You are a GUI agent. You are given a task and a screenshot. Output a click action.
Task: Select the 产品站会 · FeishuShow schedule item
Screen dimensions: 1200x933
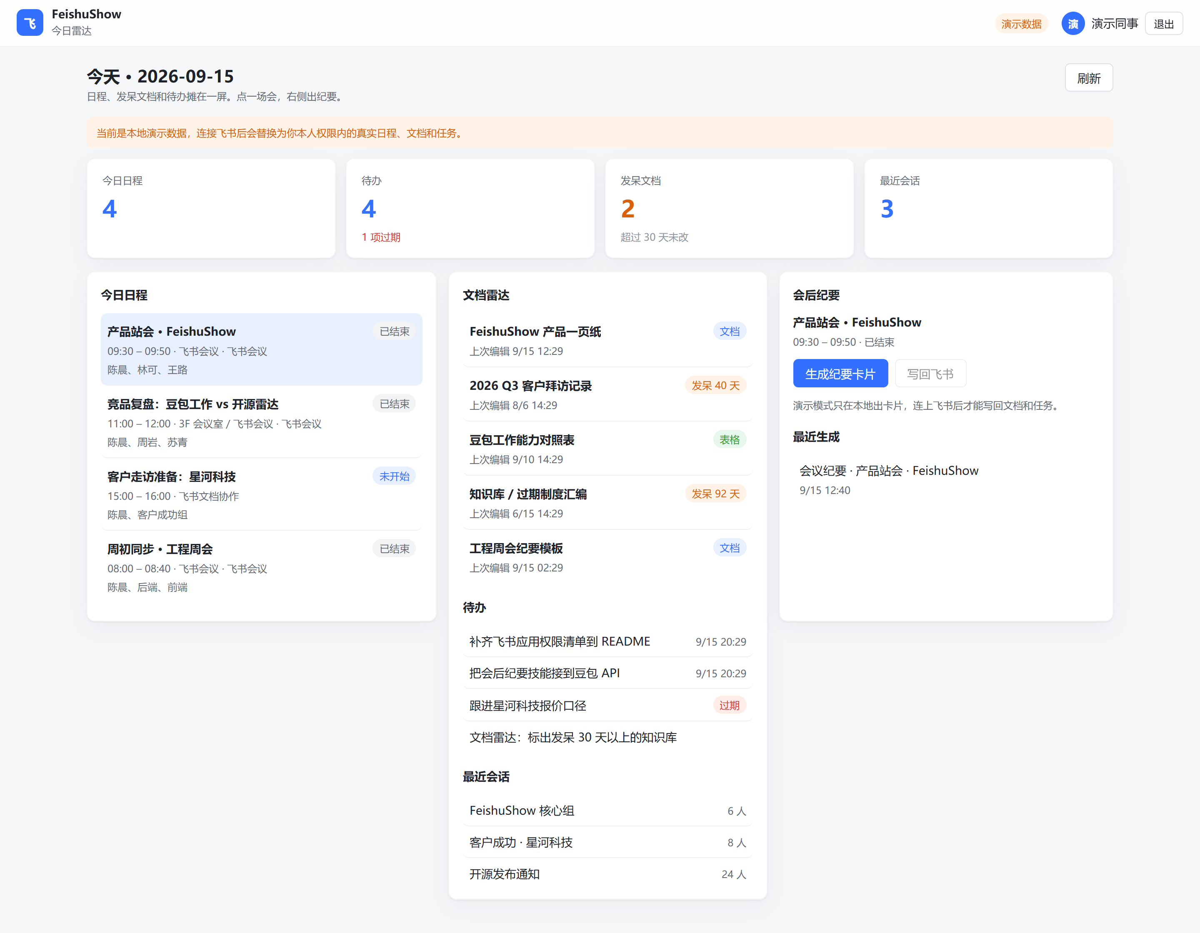[262, 349]
